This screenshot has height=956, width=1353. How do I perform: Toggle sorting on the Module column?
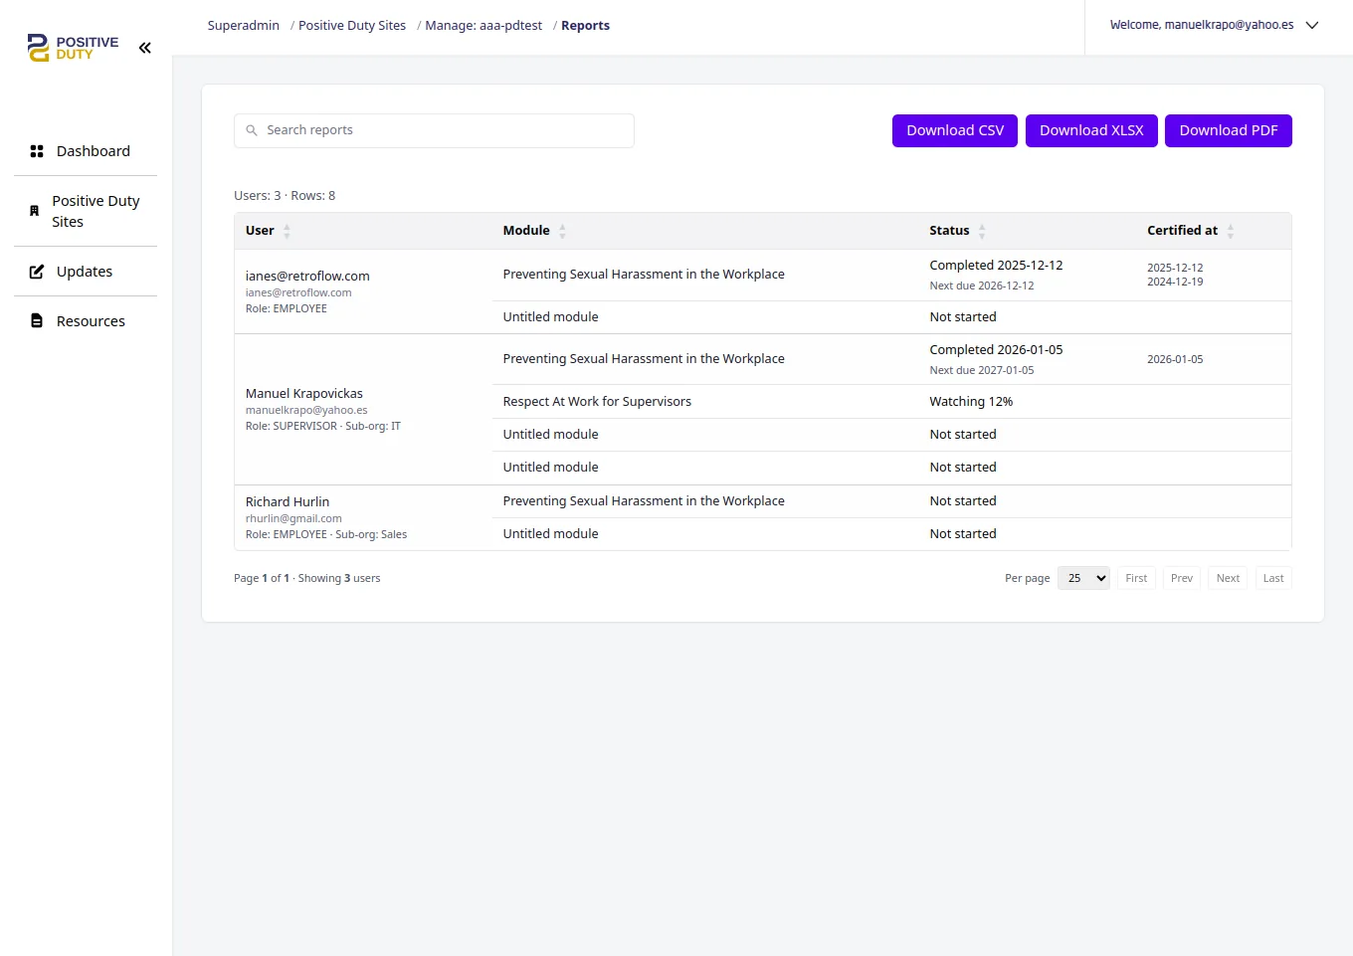coord(562,230)
